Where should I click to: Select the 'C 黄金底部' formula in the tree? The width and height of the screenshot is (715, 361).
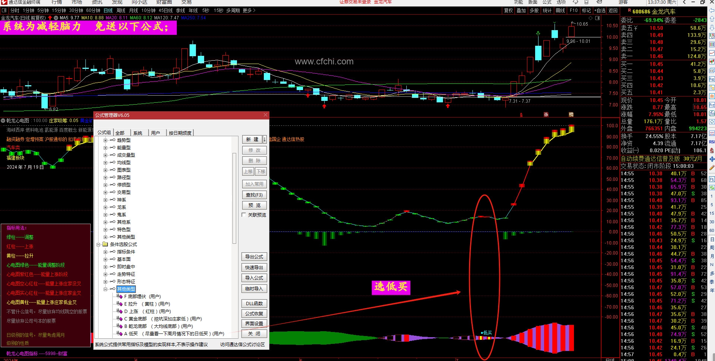pos(163,319)
